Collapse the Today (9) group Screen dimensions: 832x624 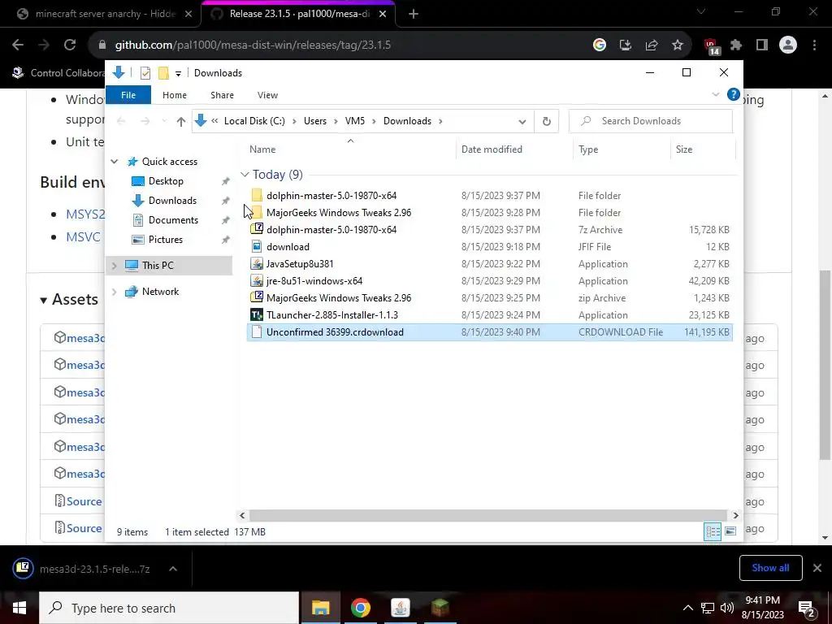coord(245,175)
